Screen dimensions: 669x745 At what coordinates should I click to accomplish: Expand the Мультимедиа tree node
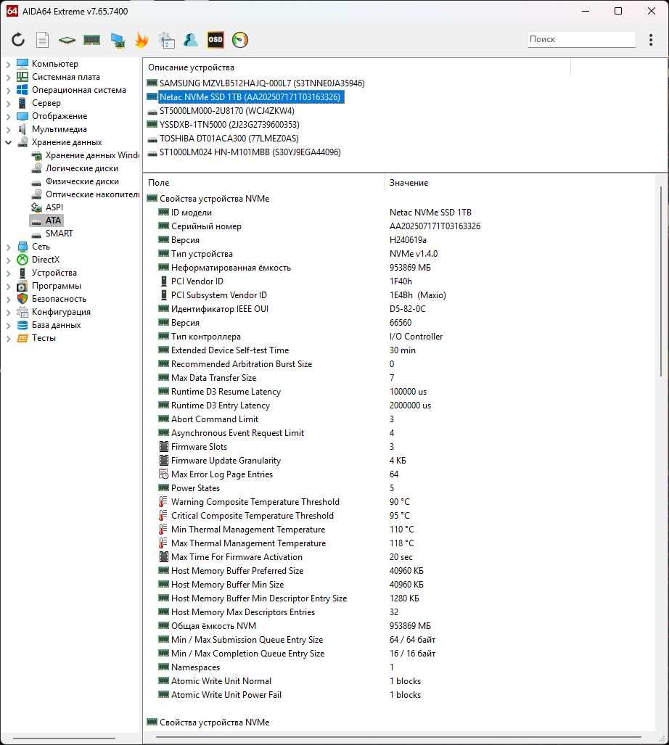pyautogui.click(x=8, y=129)
